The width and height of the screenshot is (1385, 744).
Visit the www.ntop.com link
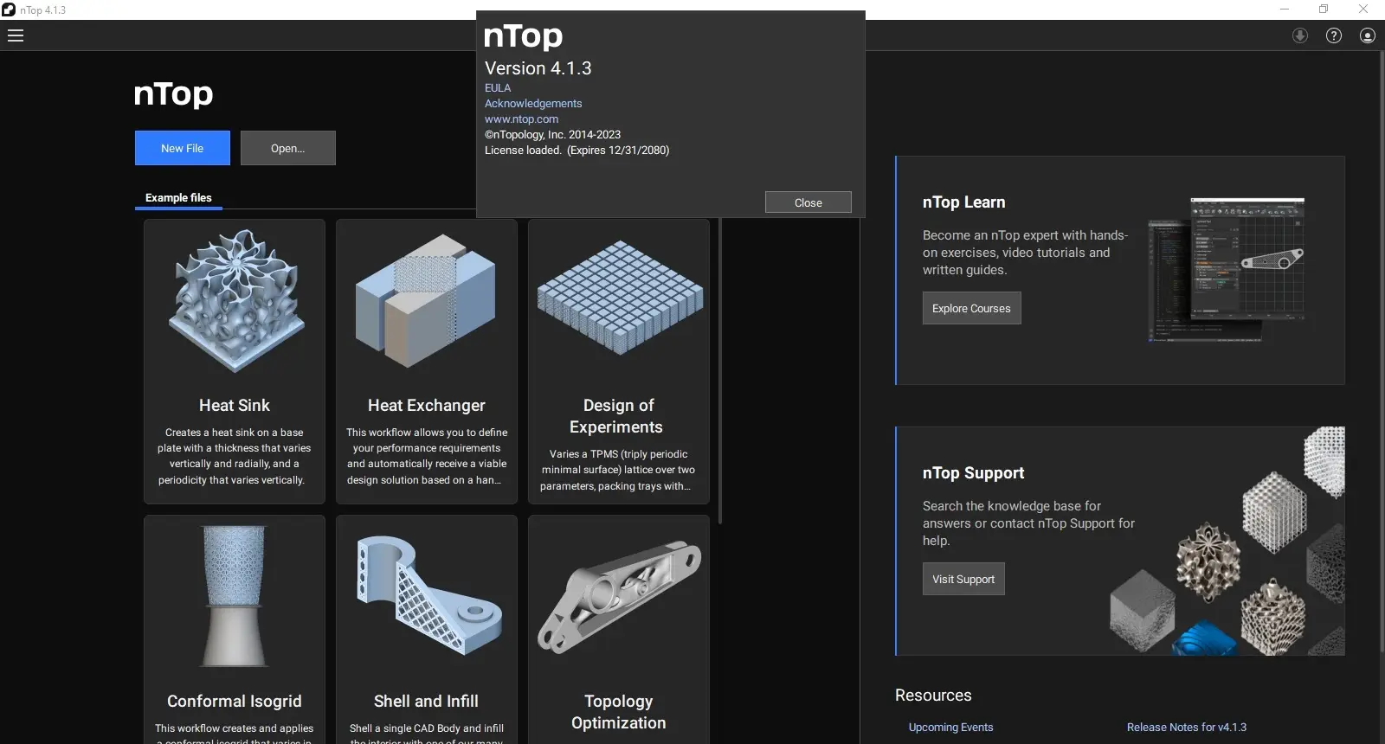point(521,119)
